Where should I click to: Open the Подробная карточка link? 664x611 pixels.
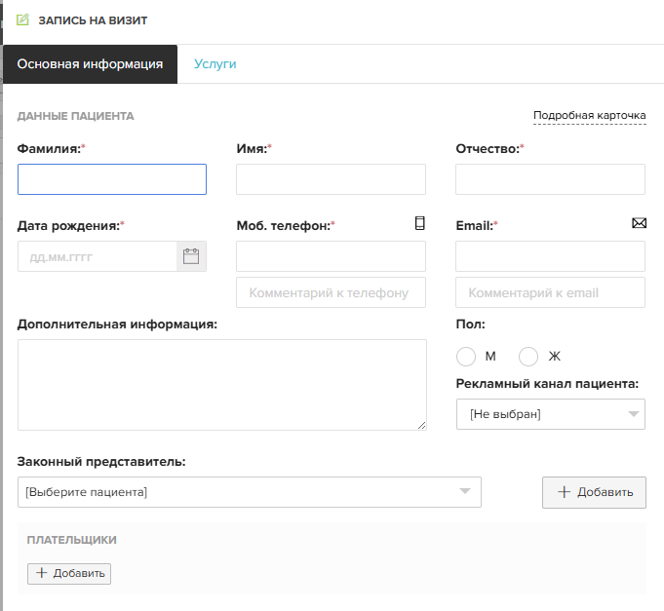[x=590, y=116]
